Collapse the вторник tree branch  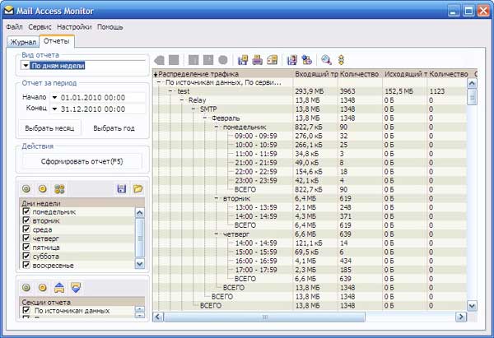[x=217, y=198]
